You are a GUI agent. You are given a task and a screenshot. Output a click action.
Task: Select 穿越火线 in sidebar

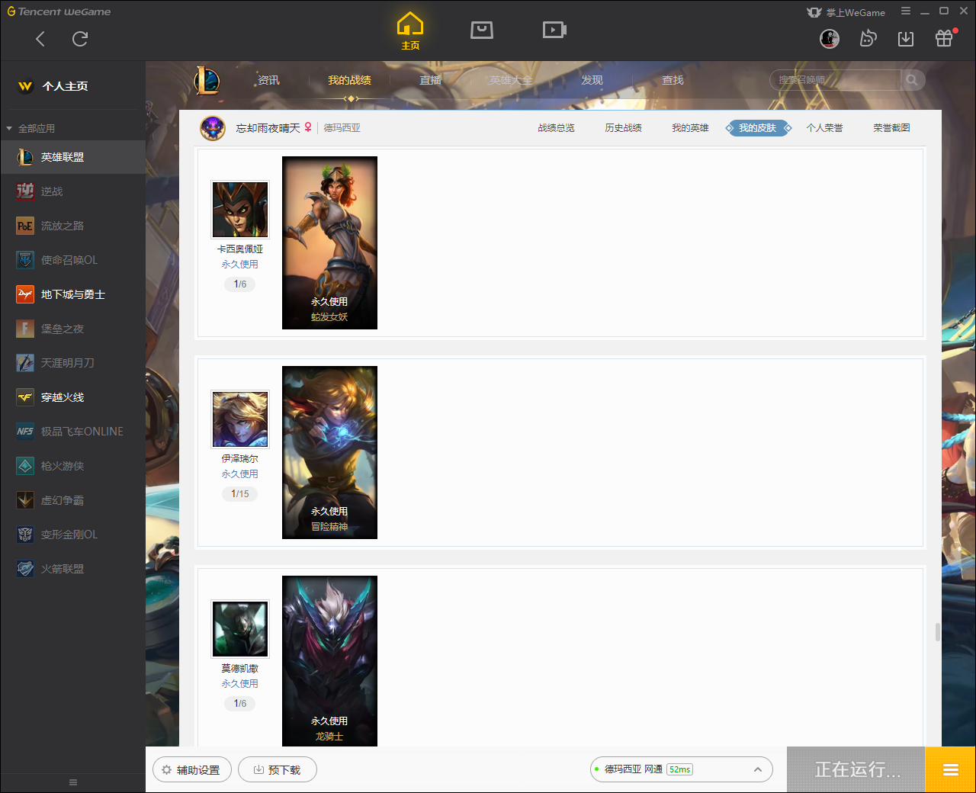(x=72, y=397)
